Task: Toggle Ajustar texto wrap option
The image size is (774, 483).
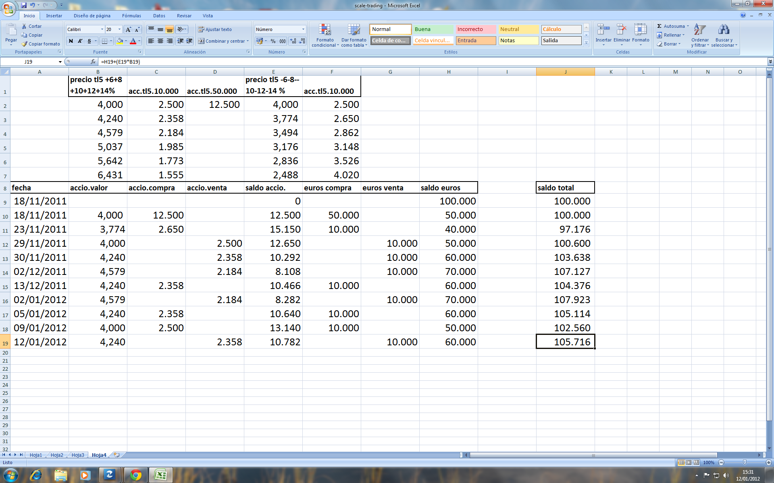Action: click(214, 29)
